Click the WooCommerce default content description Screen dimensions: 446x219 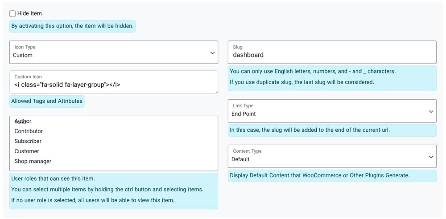pos(319,175)
